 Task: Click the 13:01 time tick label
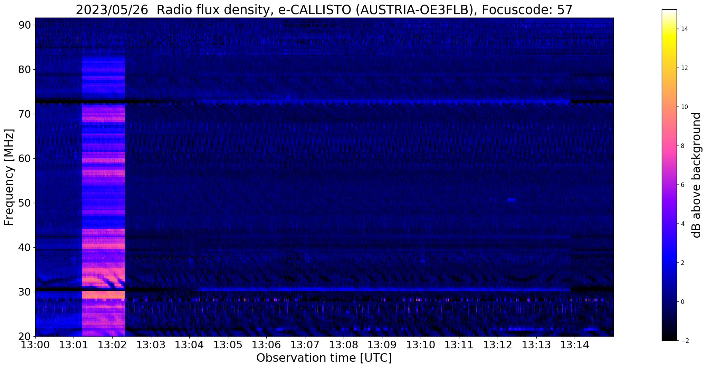click(x=74, y=345)
